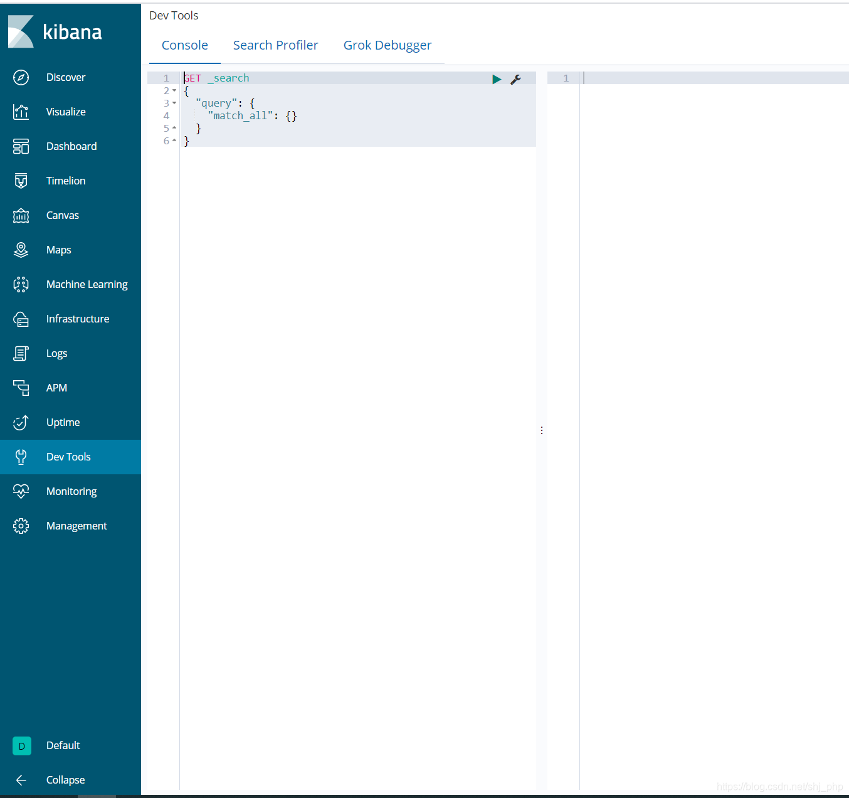
Task: Open the APM label link
Action: (x=56, y=388)
